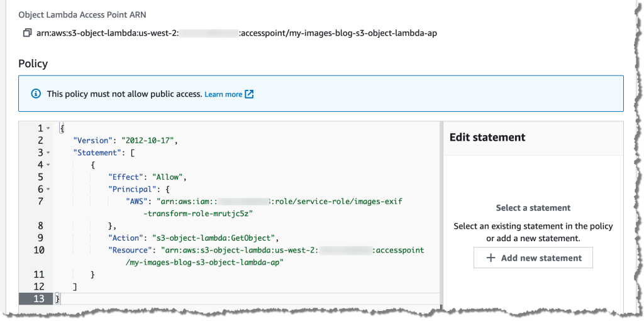
Task: Fold the statement object at line 4
Action: (48, 165)
